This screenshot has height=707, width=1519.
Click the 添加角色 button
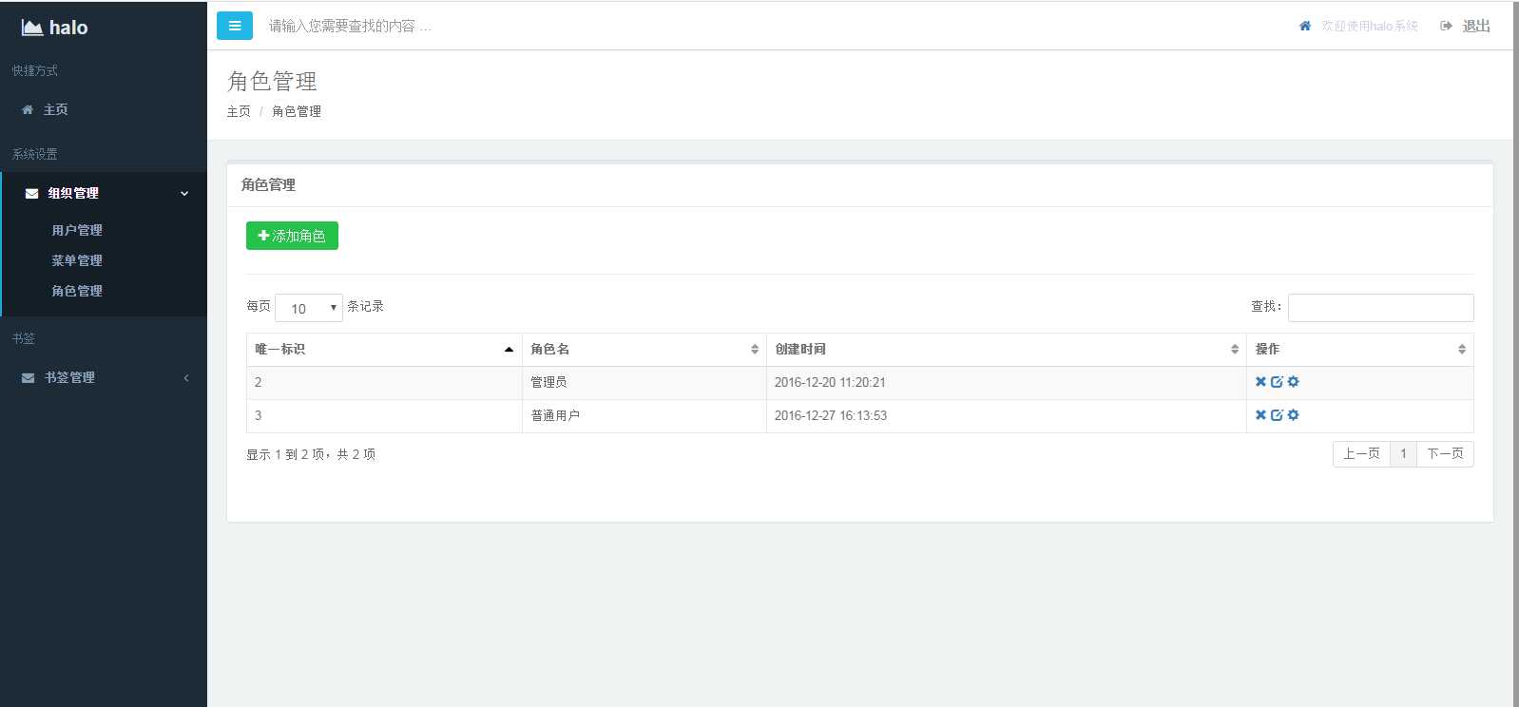click(292, 236)
